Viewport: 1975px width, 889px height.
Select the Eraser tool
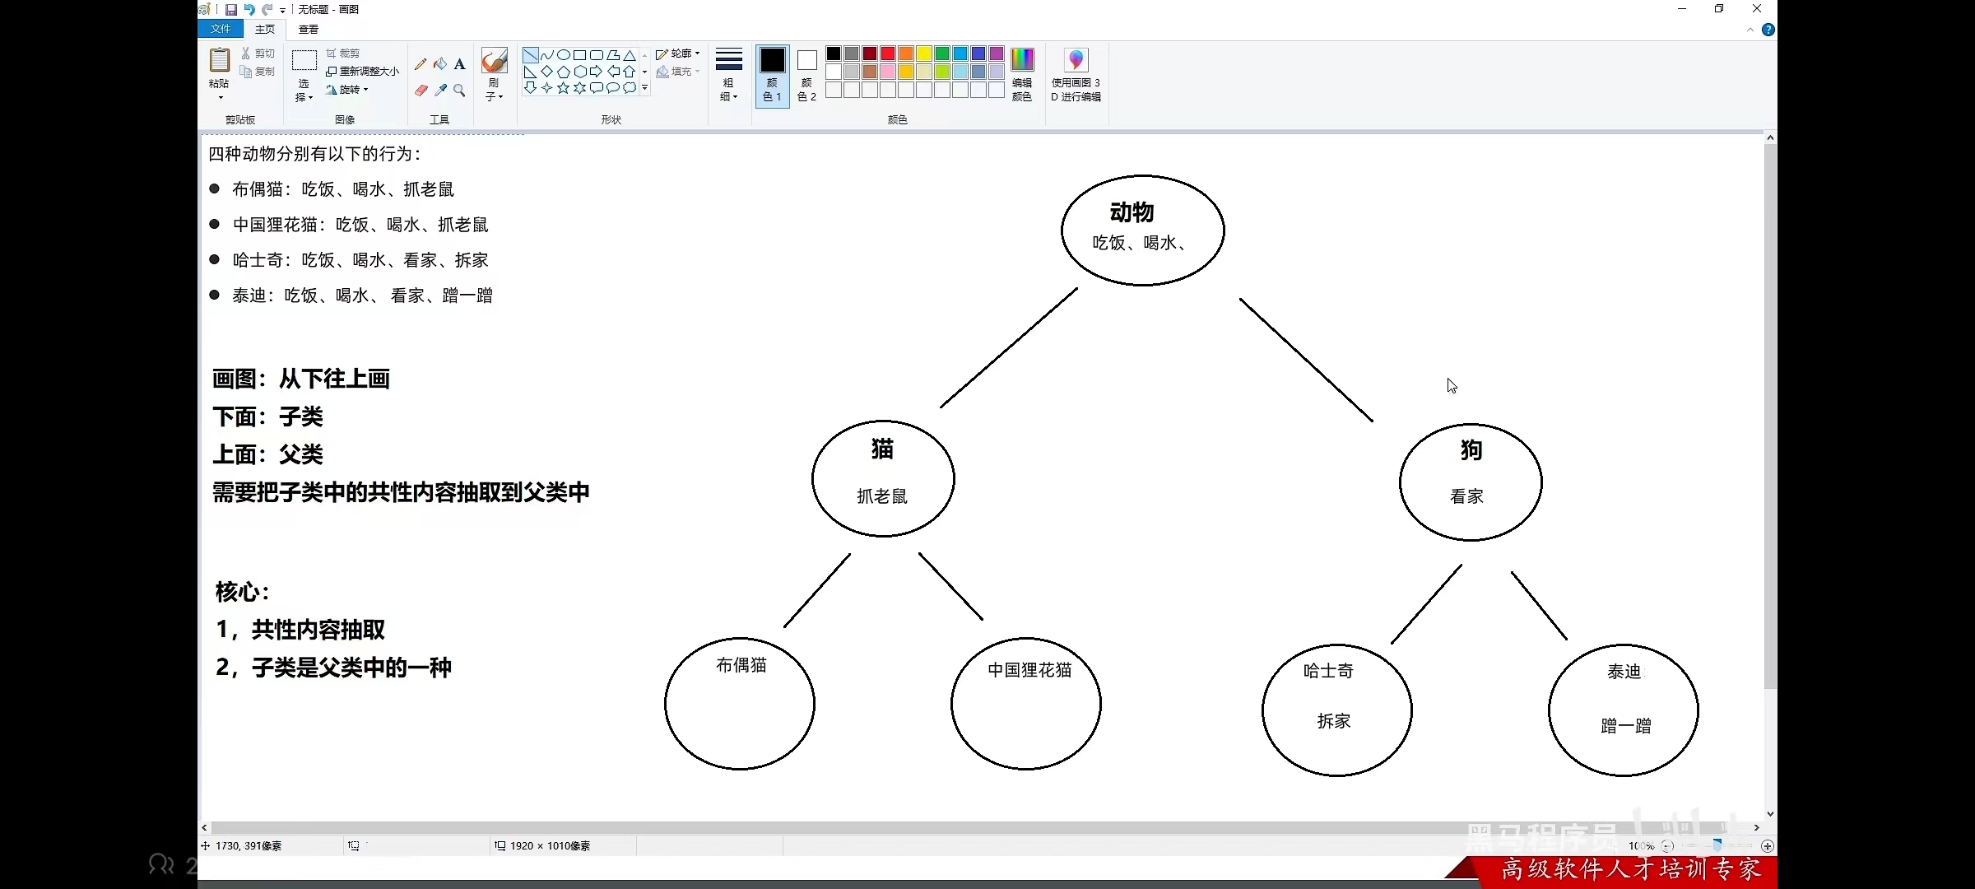click(421, 91)
